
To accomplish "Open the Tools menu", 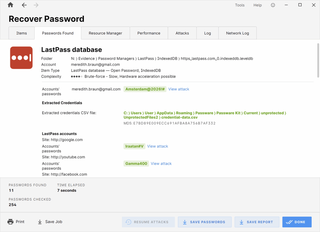I will [240, 5].
